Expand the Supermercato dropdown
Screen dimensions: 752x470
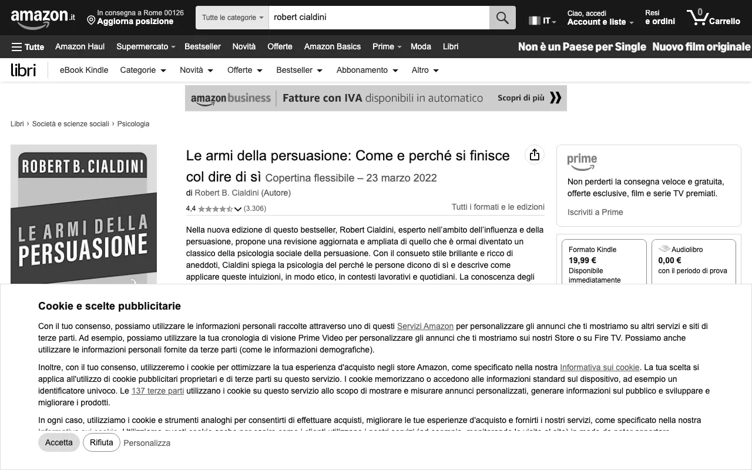coord(146,46)
